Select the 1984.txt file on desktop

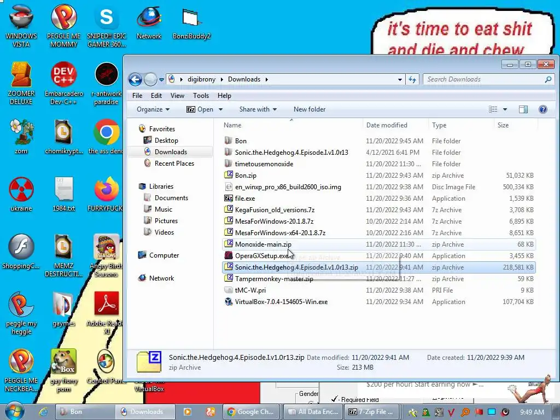pyautogui.click(x=63, y=194)
